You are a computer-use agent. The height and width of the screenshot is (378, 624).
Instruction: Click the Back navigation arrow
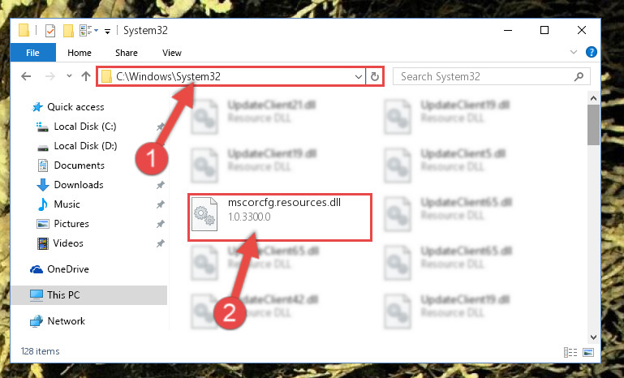pos(26,76)
